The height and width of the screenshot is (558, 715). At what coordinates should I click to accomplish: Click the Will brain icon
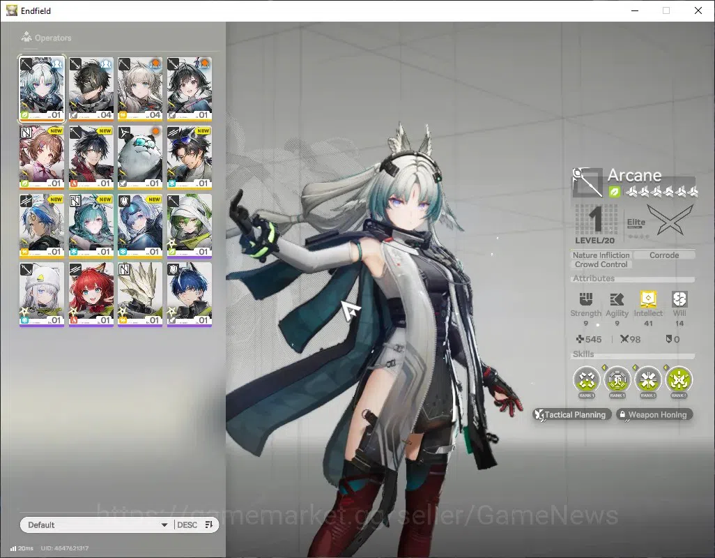point(679,299)
